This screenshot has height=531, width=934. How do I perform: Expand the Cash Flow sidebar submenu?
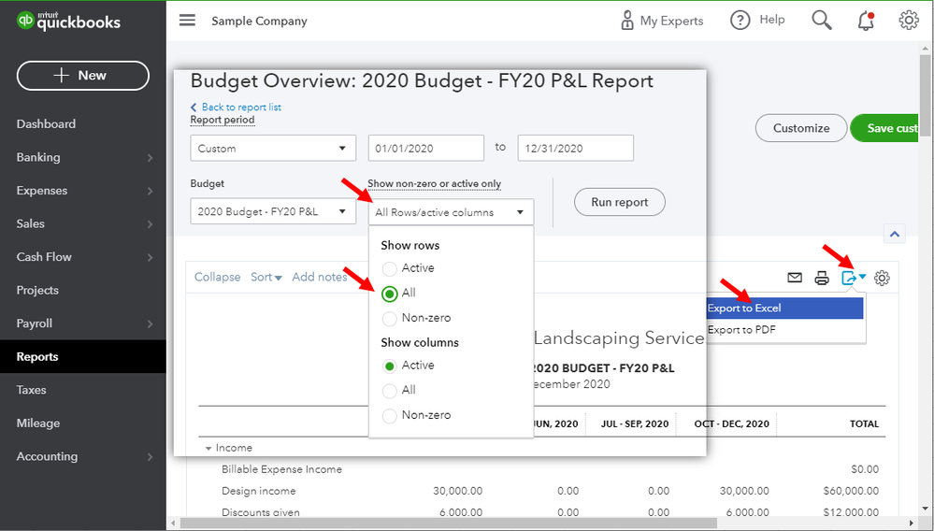tap(150, 257)
